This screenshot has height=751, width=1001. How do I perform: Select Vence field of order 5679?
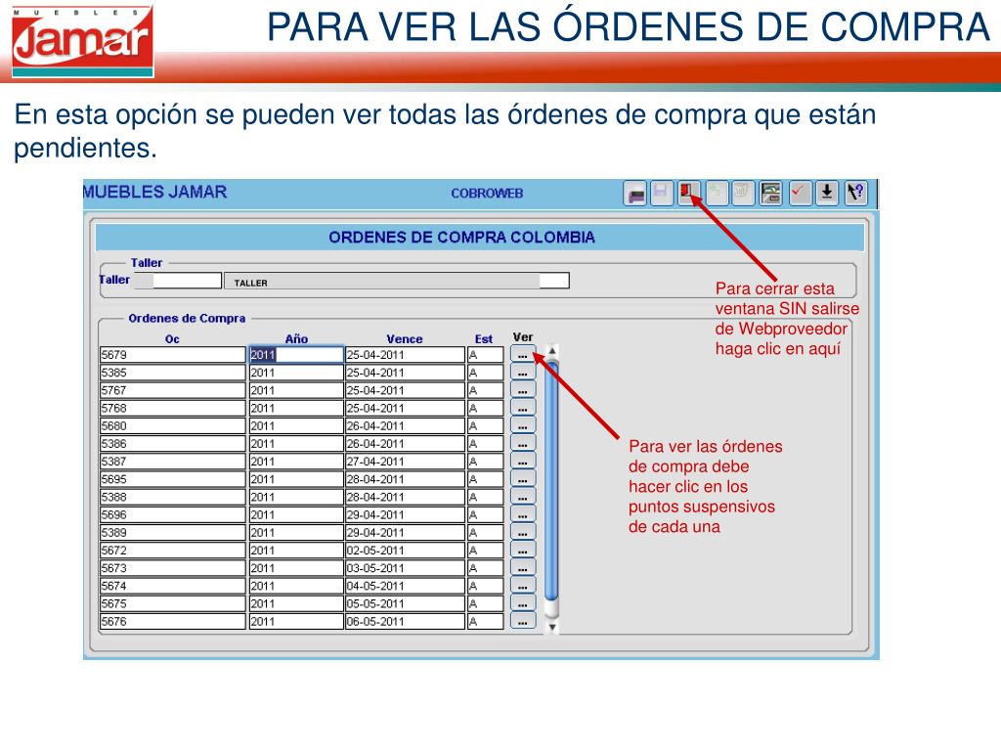(x=405, y=354)
